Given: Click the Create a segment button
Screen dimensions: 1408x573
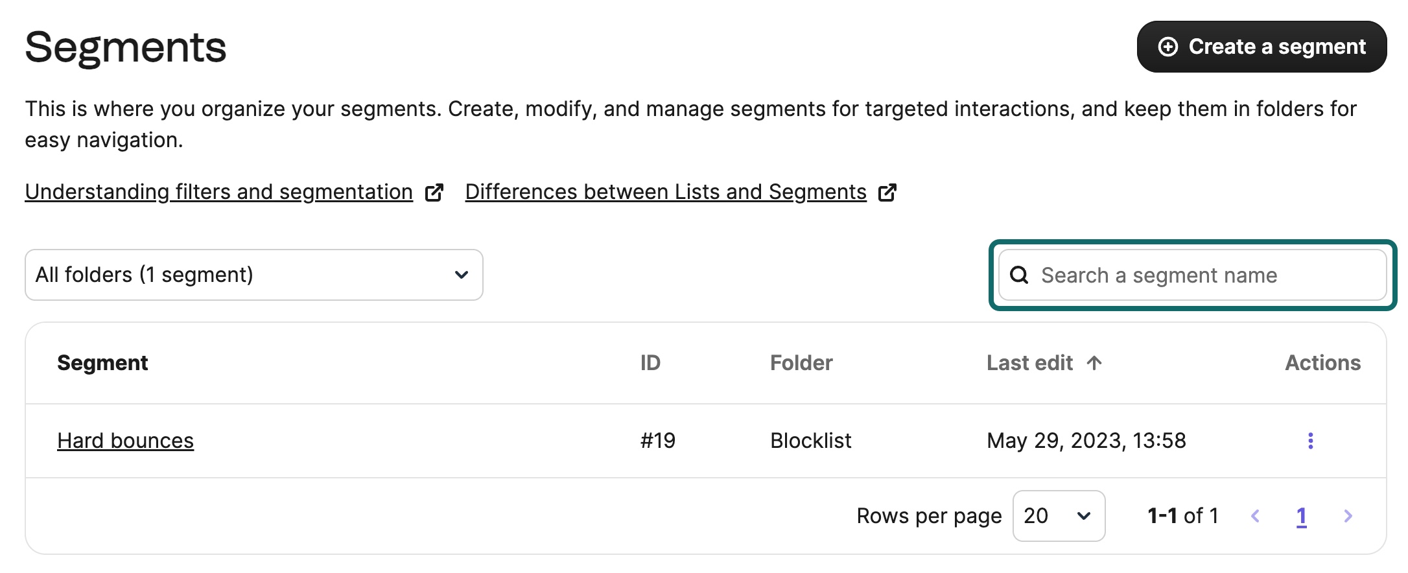Looking at the screenshot, I should (1261, 47).
